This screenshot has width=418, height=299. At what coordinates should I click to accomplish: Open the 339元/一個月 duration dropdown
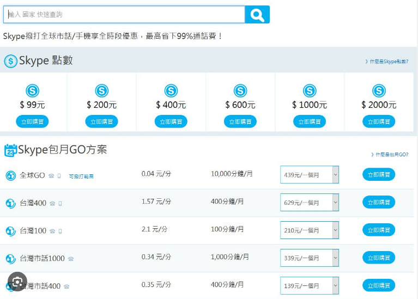(x=310, y=258)
